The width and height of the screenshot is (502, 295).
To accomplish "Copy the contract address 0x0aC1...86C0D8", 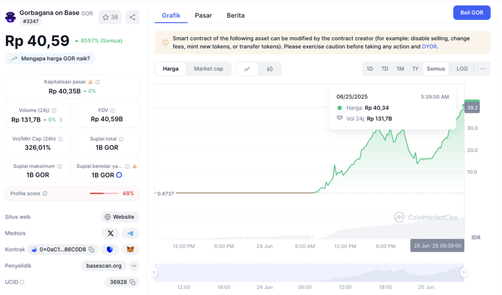I will click(x=92, y=250).
